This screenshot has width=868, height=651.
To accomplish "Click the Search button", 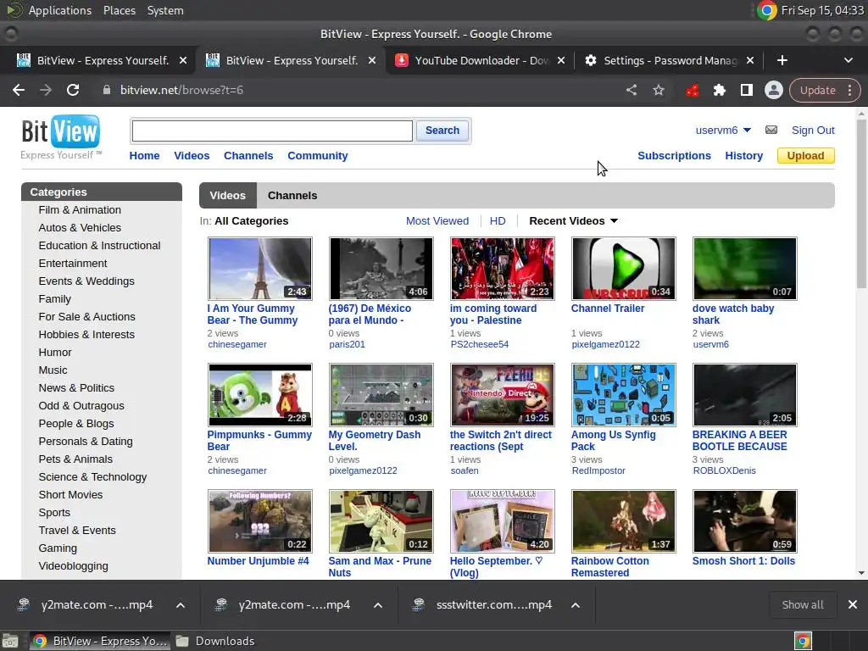I will [x=442, y=130].
